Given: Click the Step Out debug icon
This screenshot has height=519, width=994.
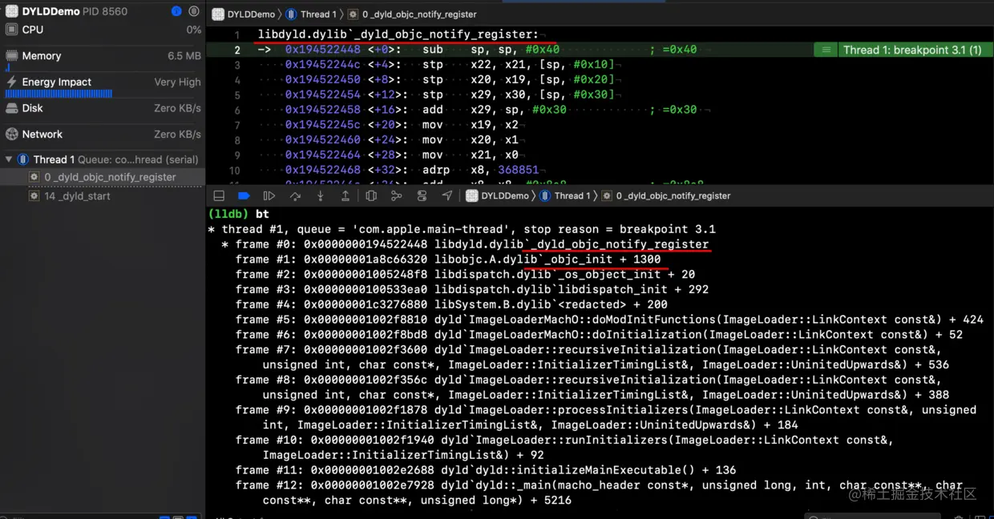Looking at the screenshot, I should [x=345, y=195].
